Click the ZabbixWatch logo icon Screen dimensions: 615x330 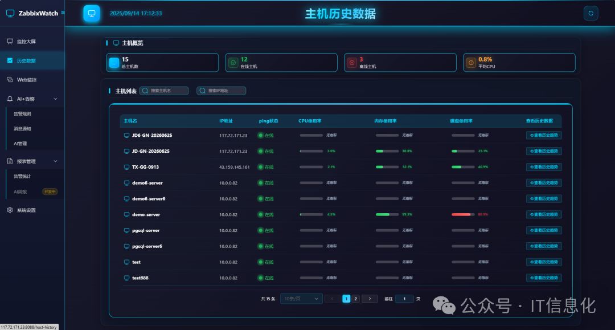tap(10, 12)
